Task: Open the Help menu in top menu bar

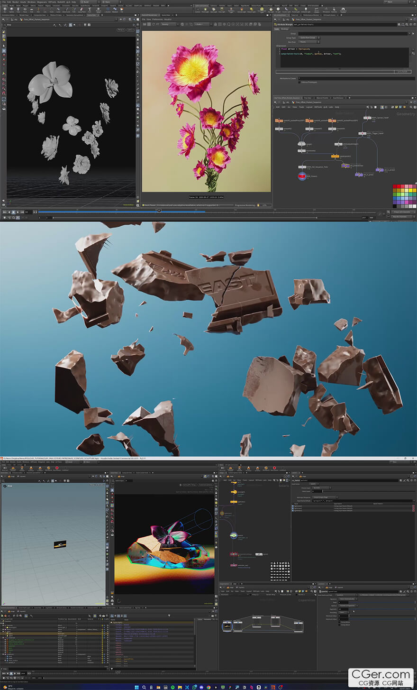Action: tap(73, 2)
